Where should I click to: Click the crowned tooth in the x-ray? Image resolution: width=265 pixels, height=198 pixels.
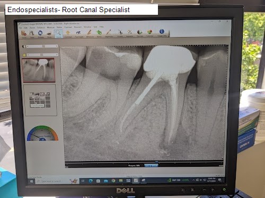(x=170, y=60)
